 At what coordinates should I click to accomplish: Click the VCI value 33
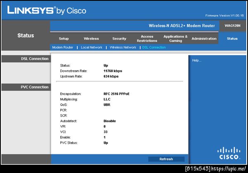[105, 132]
